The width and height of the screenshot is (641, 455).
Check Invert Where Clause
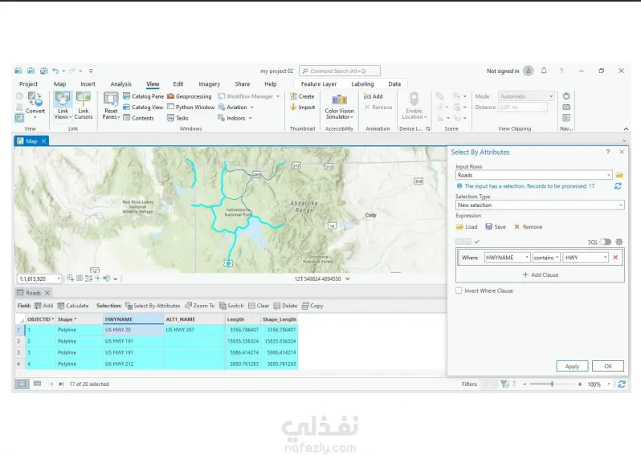pos(459,290)
